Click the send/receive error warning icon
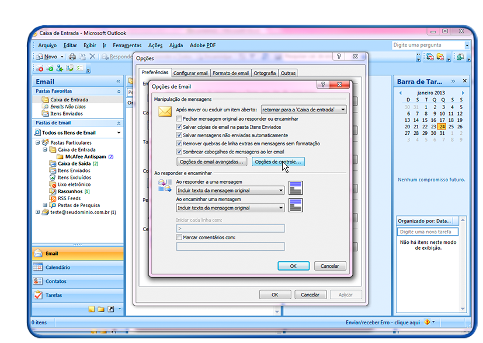483x343 pixels. (x=428, y=322)
